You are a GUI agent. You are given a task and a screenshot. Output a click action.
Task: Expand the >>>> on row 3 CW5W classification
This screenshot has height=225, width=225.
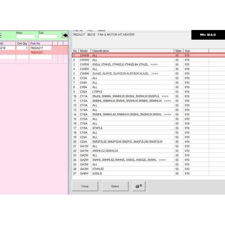point(154,64)
